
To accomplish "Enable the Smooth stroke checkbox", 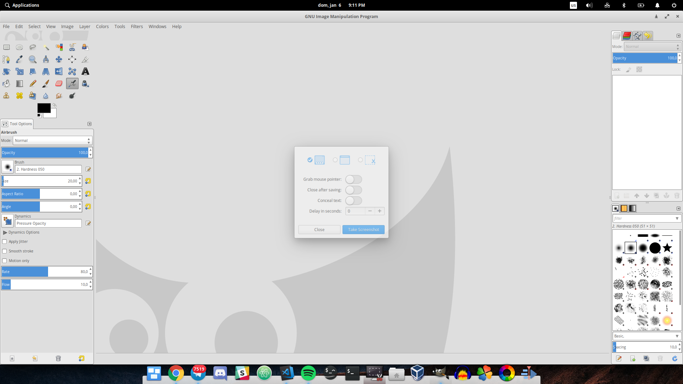I will pyautogui.click(x=5, y=251).
